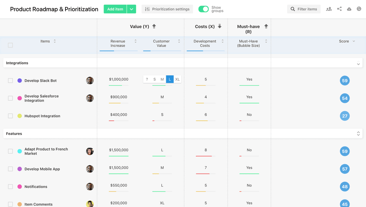Click assignee avatar on Develop Mobile App
Screen dimensions: 366x207
[90, 169]
